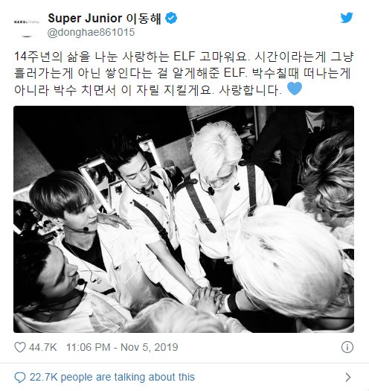Expand conversation with right chevron arrow

click(348, 378)
